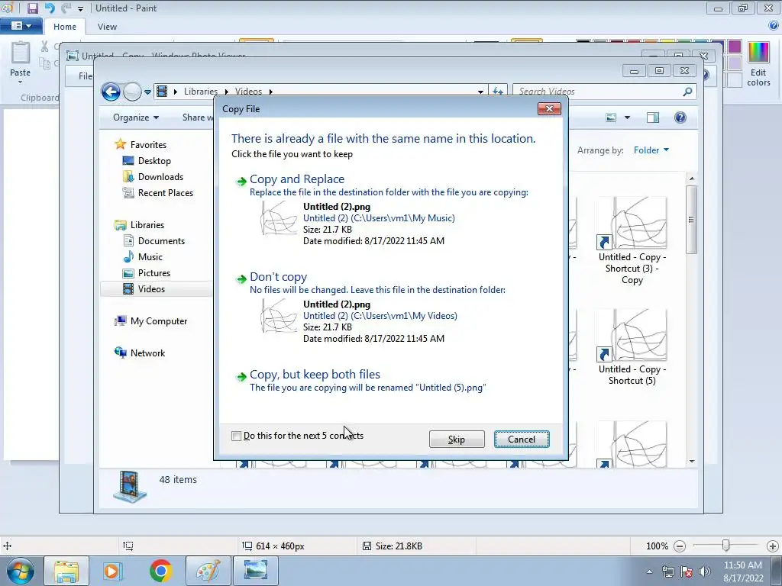Click the Paint zoom slider handle
This screenshot has height=586, width=782.
coord(726,546)
